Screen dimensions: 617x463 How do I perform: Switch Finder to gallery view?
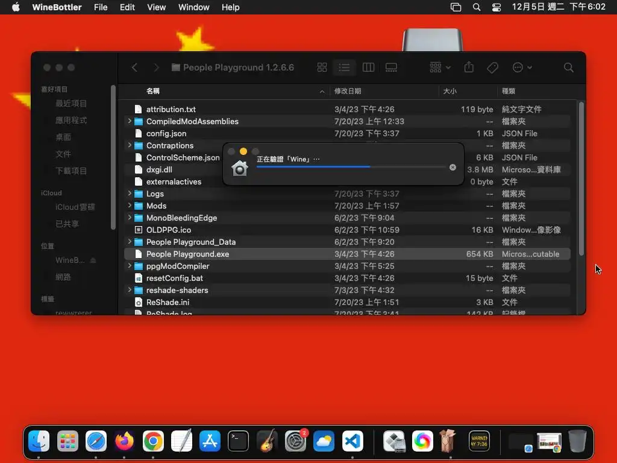(x=391, y=68)
